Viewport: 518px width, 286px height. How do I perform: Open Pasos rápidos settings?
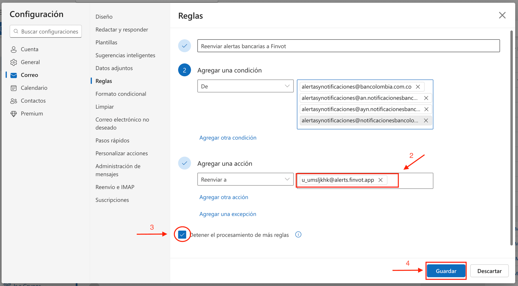(112, 141)
